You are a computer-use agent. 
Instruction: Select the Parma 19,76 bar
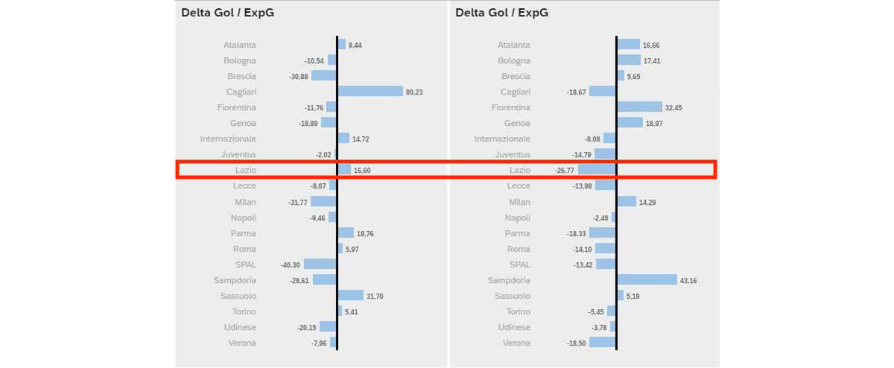(346, 233)
